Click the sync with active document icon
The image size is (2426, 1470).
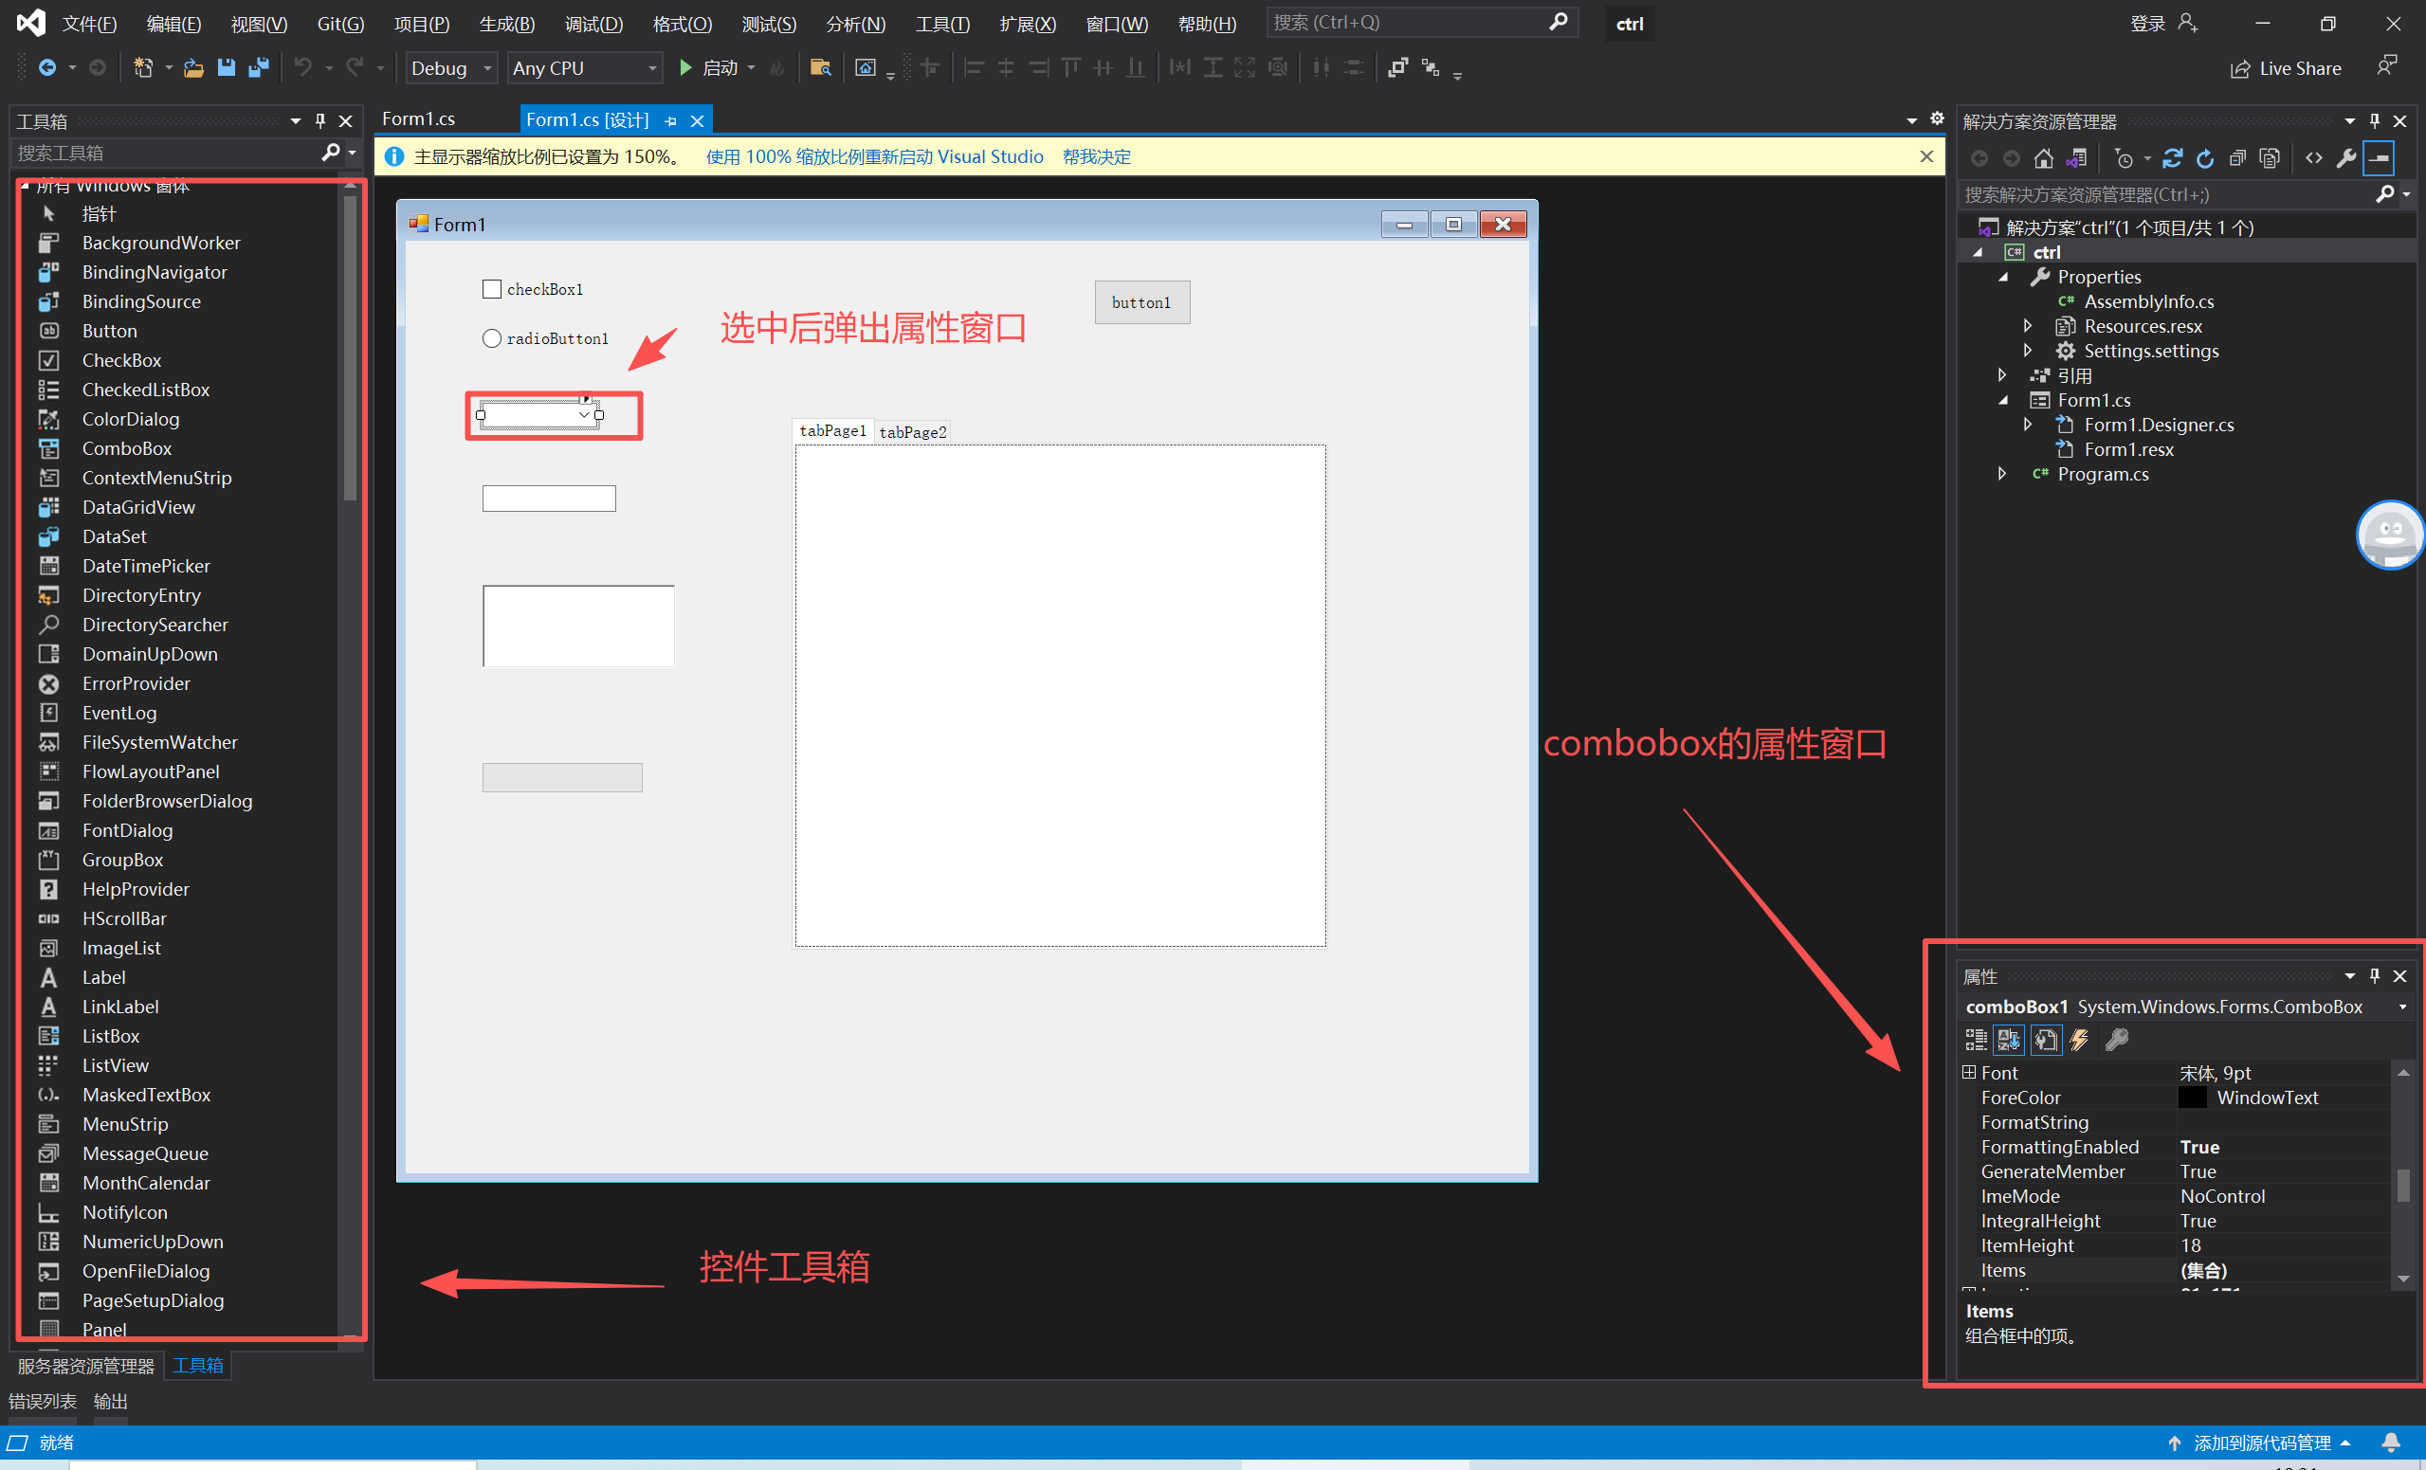pos(2173,158)
